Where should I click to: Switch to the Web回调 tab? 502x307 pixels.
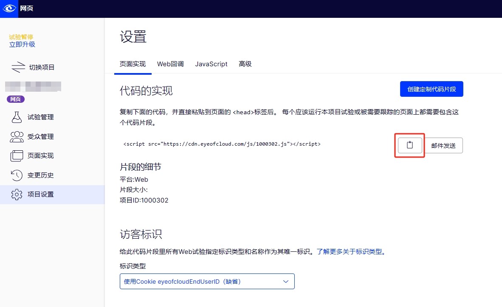click(170, 64)
